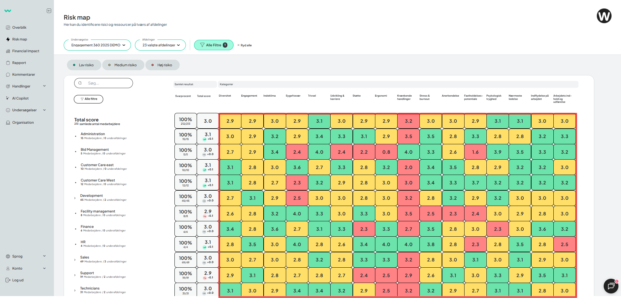Open the Organisation section
Image resolution: width=621 pixels, height=298 pixels.
(23, 122)
